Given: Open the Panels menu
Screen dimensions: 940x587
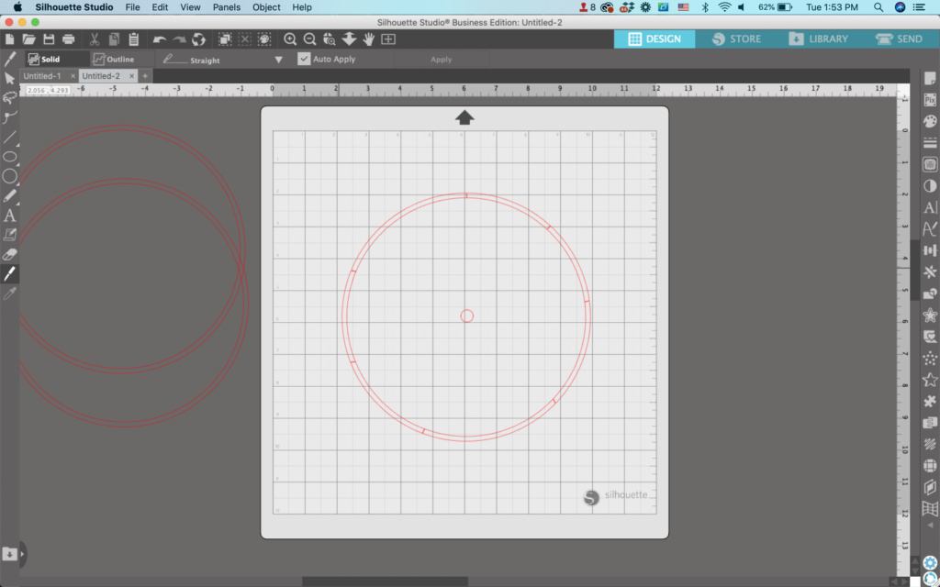Looking at the screenshot, I should pos(227,7).
